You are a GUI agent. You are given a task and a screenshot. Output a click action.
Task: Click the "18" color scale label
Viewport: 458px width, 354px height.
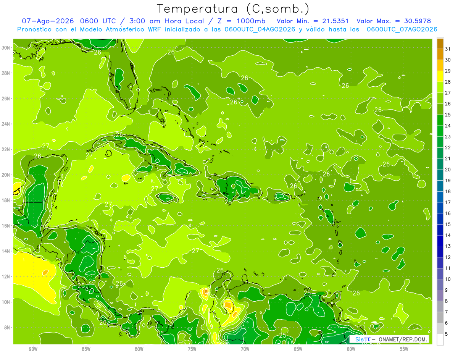click(x=448, y=192)
